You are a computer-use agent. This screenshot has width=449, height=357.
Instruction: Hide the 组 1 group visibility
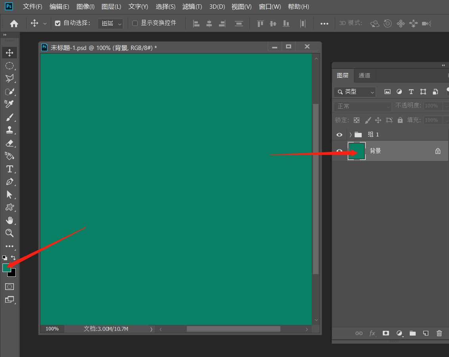(339, 134)
